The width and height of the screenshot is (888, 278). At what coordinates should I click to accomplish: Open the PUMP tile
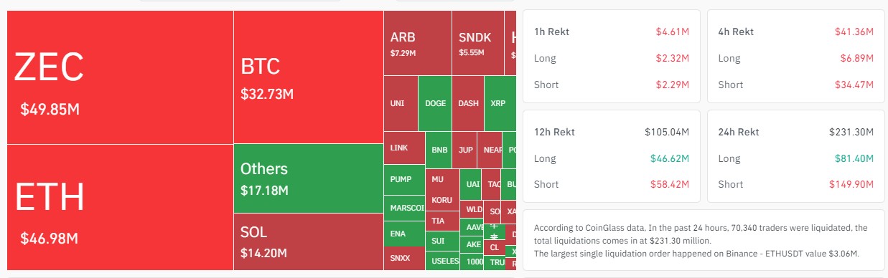pyautogui.click(x=404, y=181)
